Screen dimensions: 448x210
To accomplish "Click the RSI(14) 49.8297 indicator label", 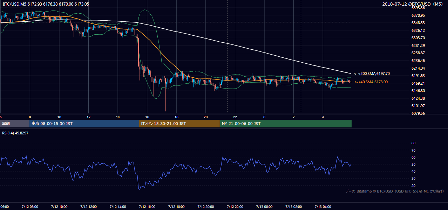I will click(x=15, y=133).
